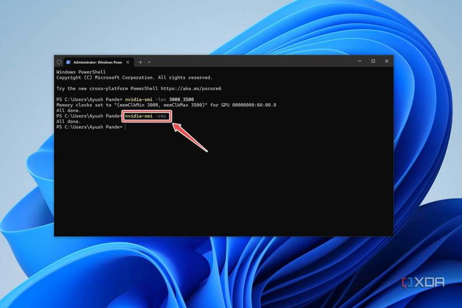Click the second 'All done.' output line
The height and width of the screenshot is (308, 462).
(68, 122)
